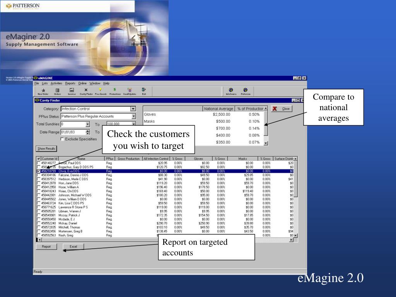Click the customer table scroll-down arrow

point(295,236)
